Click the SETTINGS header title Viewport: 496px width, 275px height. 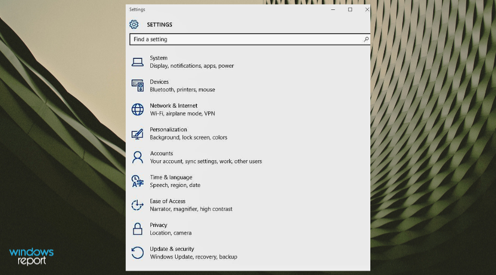[x=159, y=25]
